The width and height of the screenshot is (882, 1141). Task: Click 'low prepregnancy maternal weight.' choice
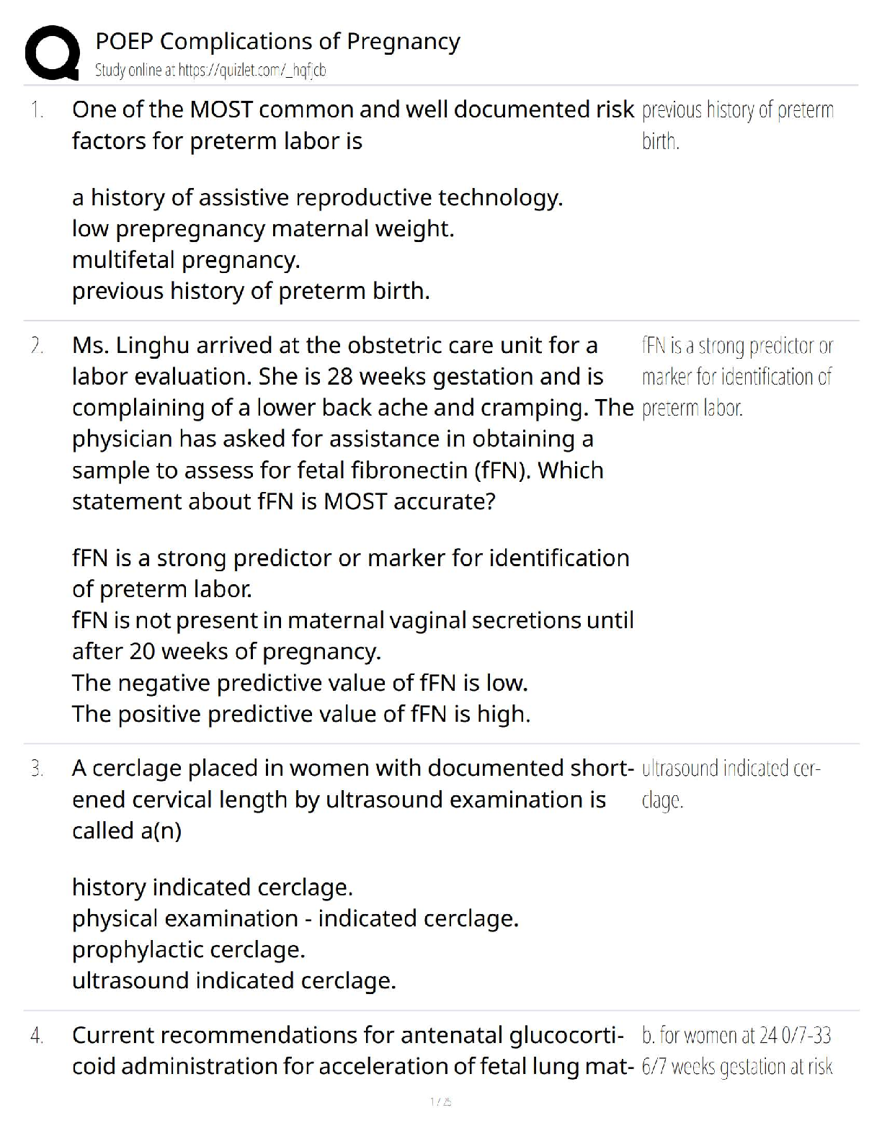point(263,228)
